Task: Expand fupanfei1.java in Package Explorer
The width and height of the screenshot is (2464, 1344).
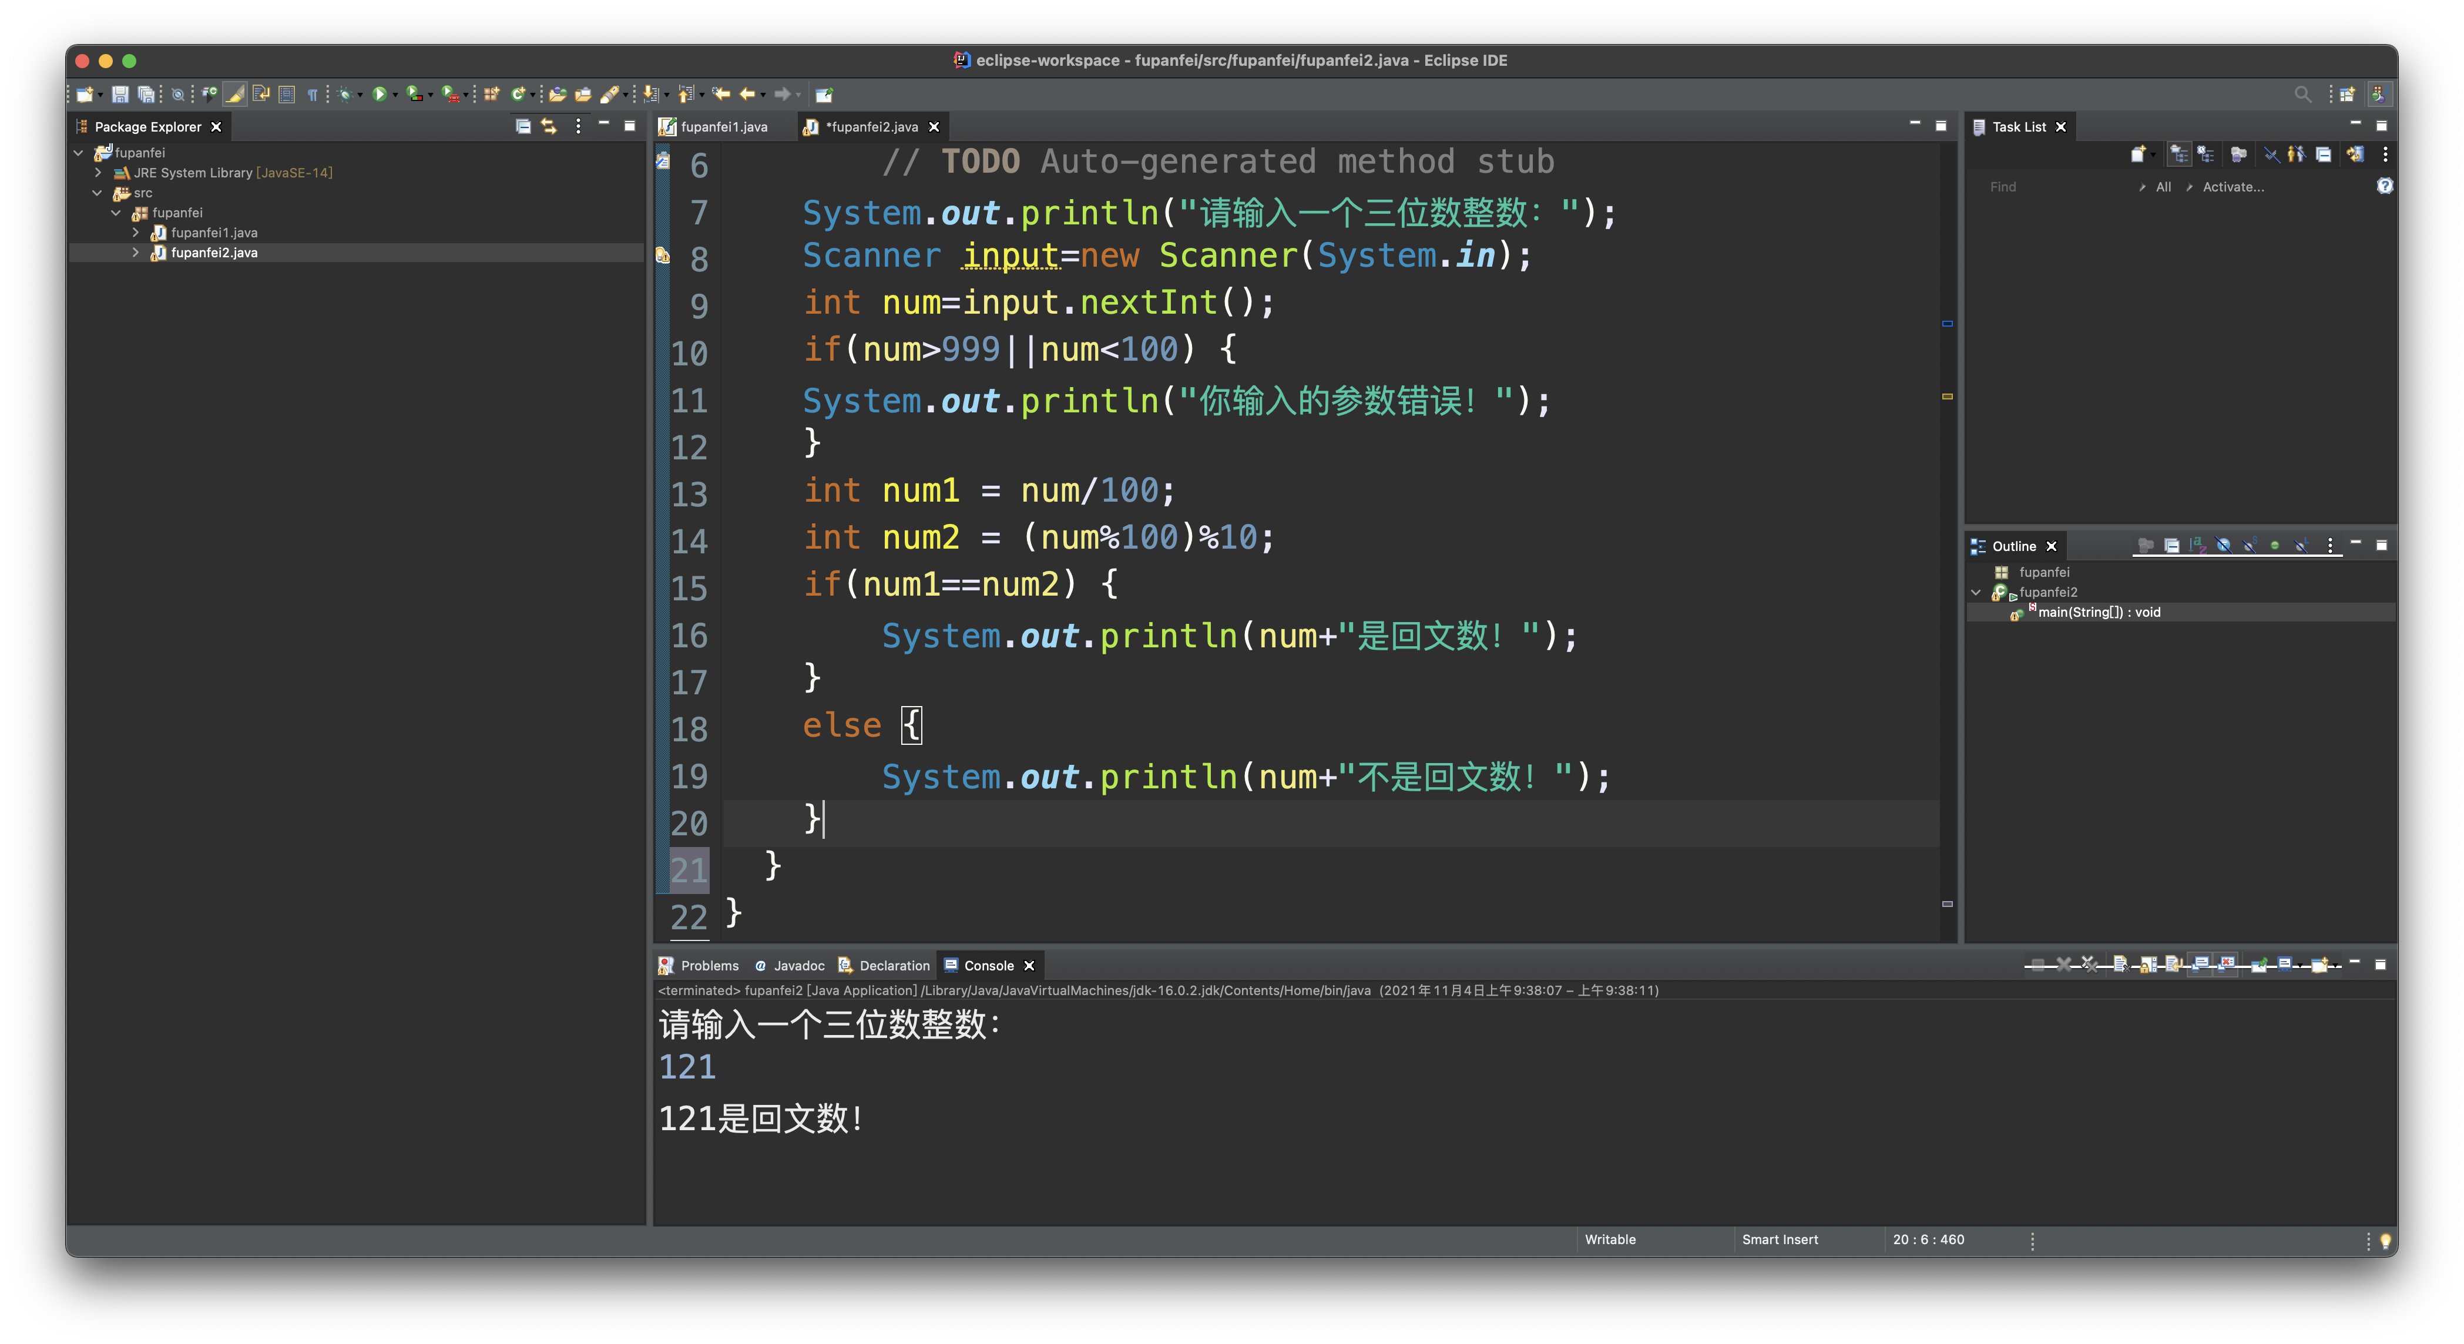Action: click(x=135, y=233)
